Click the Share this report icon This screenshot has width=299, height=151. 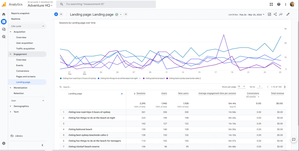[275, 14]
